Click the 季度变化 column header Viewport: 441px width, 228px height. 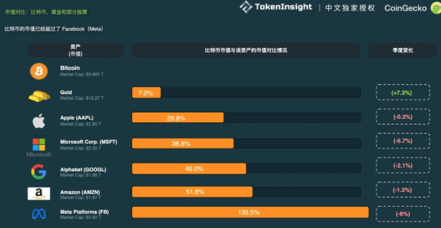pos(403,50)
